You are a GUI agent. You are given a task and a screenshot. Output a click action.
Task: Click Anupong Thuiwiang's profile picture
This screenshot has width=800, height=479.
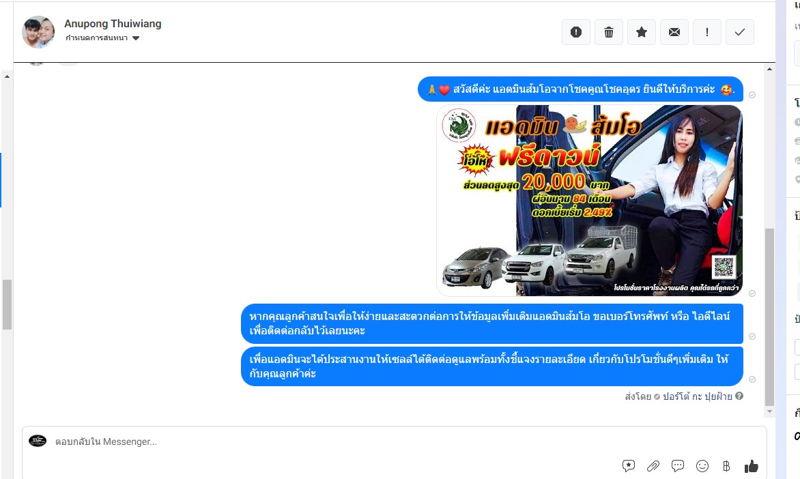[38, 32]
